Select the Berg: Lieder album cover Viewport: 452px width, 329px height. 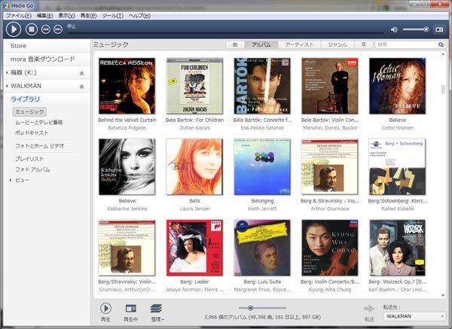coord(194,248)
